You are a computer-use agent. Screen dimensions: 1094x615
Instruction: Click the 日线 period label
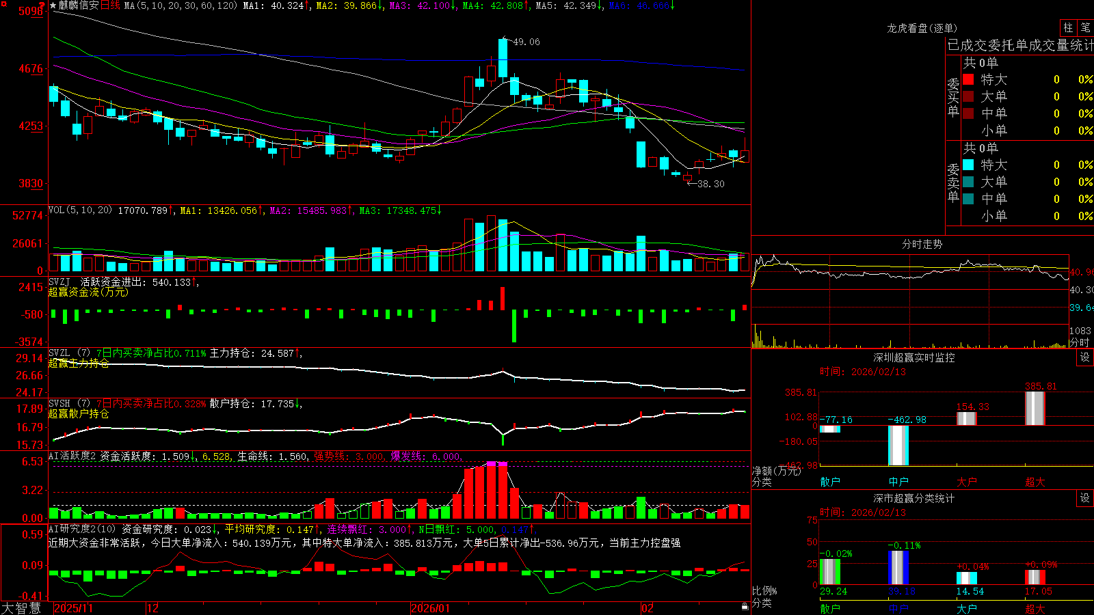[x=110, y=5]
